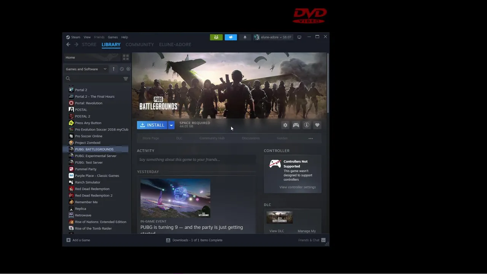Click the game page vertical scrollbar

click(x=328, y=83)
